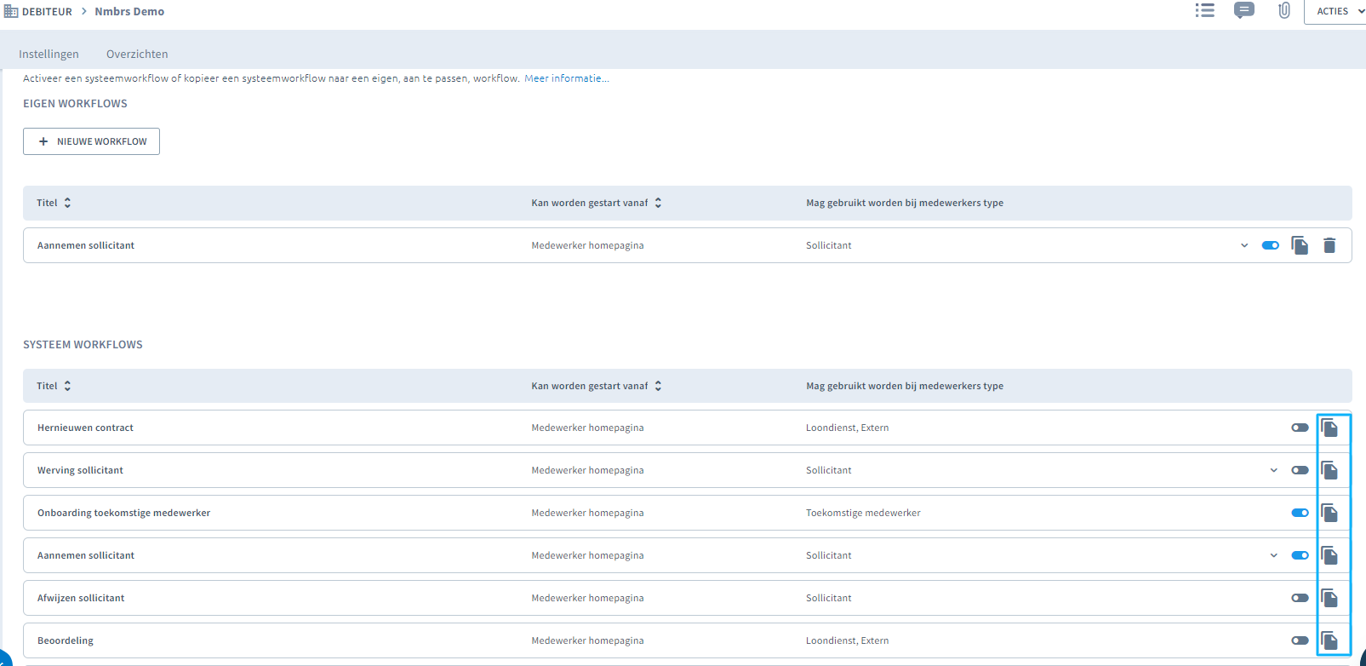
Task: Deactivate the system Aannemen sollicitant toggle
Action: pos(1300,555)
